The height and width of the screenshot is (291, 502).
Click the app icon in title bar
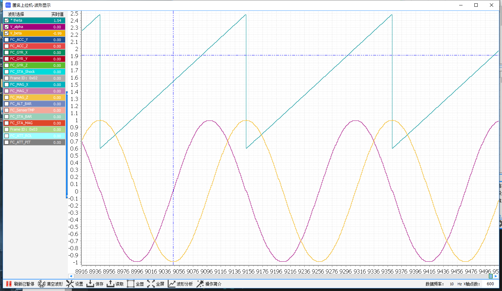point(8,5)
